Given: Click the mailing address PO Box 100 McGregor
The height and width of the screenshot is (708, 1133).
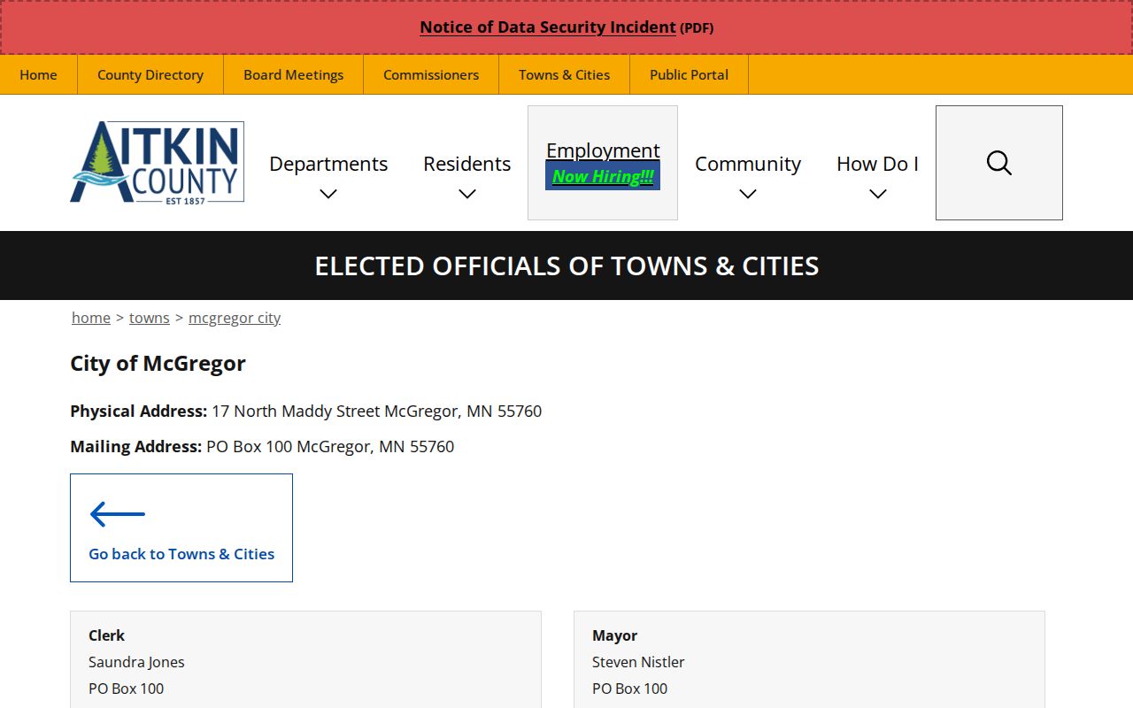Looking at the screenshot, I should (x=330, y=446).
